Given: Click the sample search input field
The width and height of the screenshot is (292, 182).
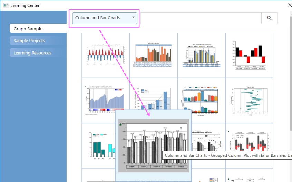Looking at the screenshot, I should [x=201, y=18].
